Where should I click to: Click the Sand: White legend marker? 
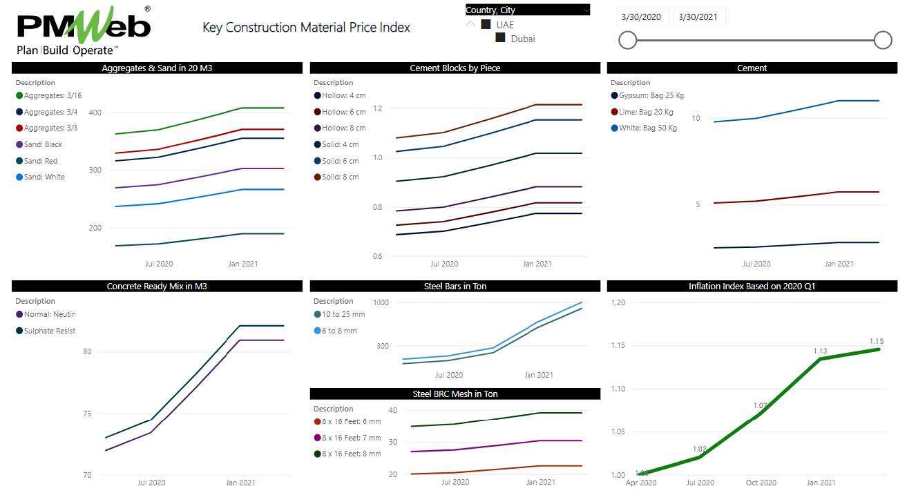click(x=19, y=177)
